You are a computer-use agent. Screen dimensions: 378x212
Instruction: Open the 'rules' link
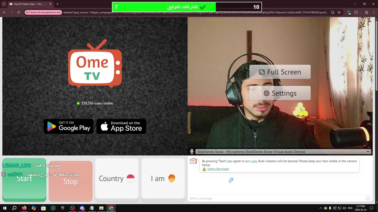(x=254, y=161)
